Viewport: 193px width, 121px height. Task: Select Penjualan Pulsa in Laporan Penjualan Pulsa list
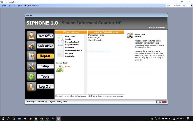pos(96,35)
